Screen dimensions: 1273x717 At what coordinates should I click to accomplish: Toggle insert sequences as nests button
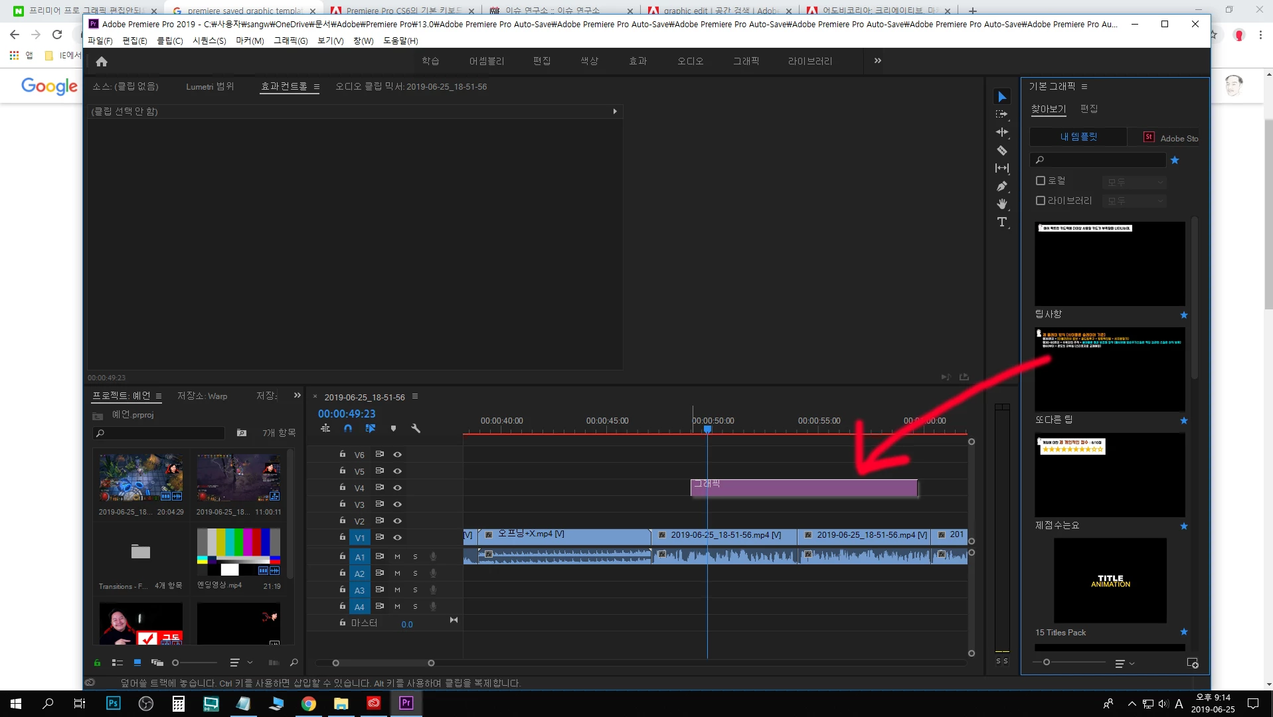pos(325,429)
